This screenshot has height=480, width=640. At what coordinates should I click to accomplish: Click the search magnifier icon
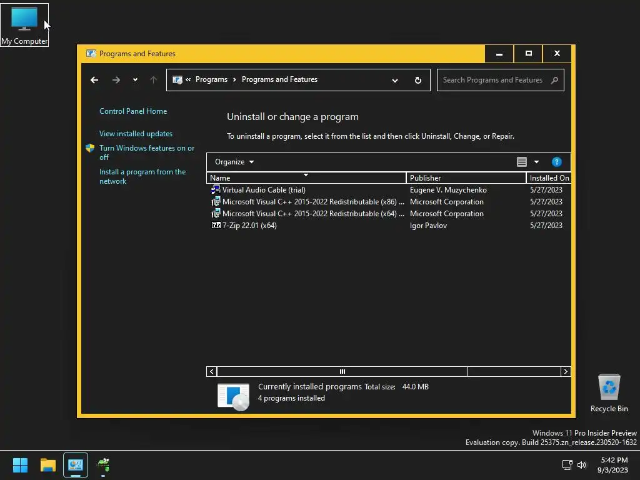(554, 80)
